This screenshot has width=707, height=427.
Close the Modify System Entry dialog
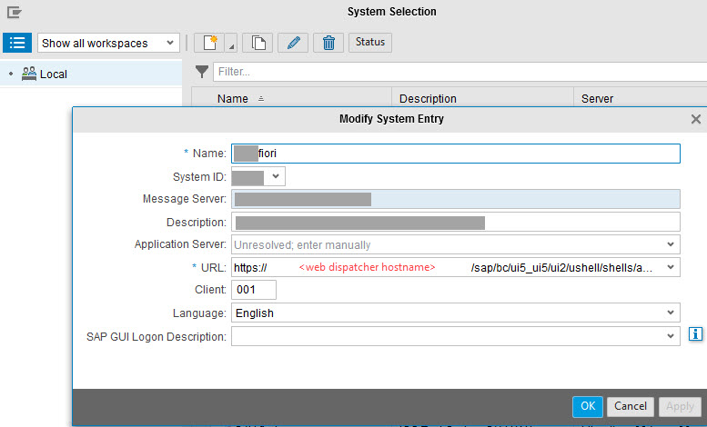[x=696, y=119]
